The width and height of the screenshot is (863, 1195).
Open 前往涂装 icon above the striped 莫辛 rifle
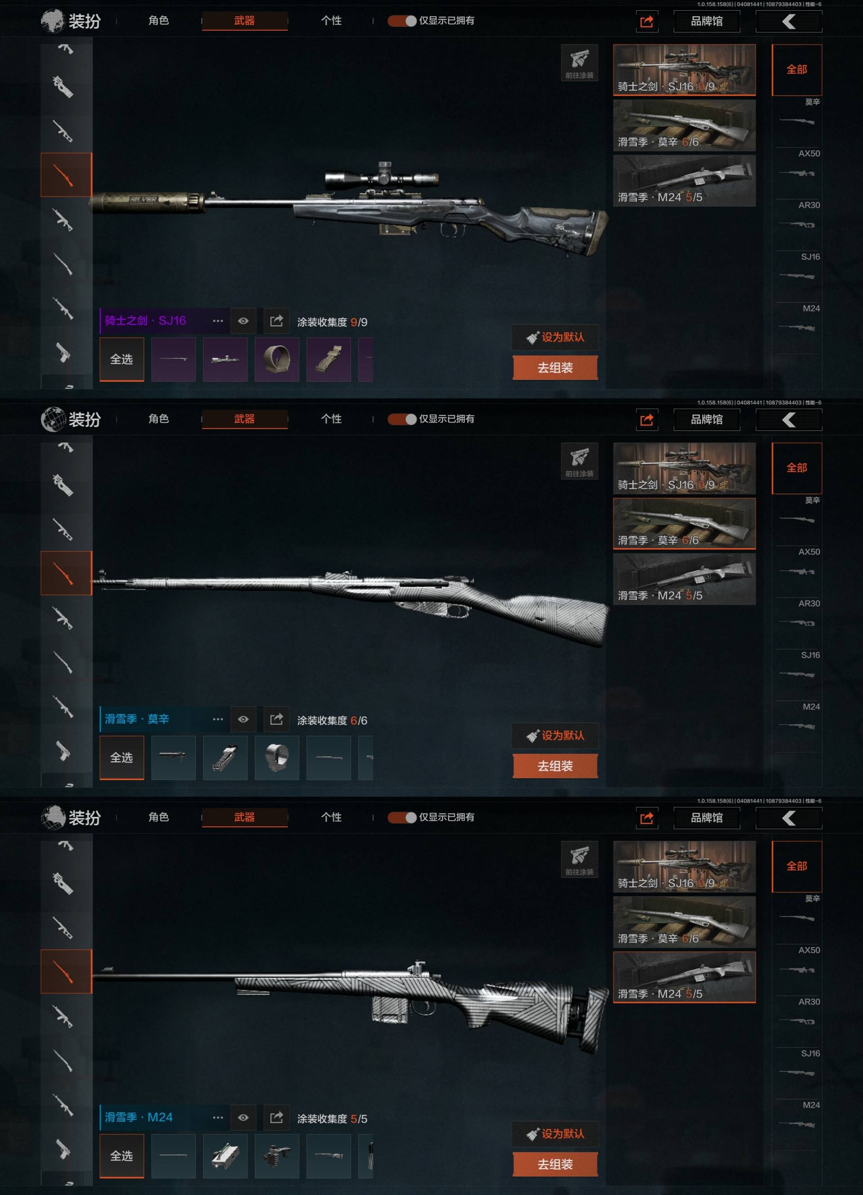[579, 461]
